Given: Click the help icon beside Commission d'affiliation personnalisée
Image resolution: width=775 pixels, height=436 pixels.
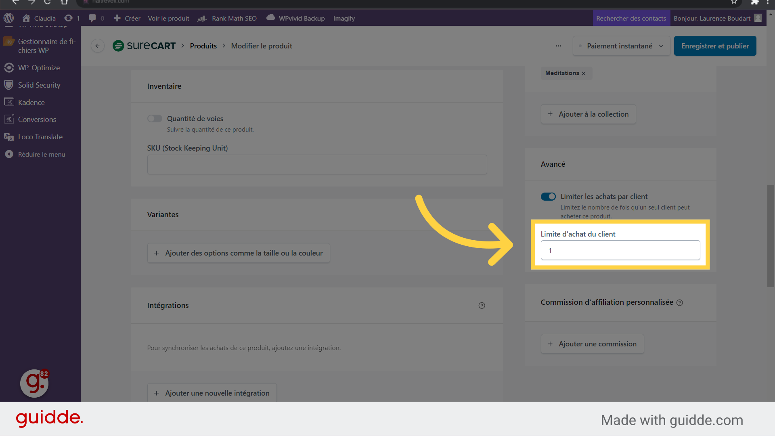Looking at the screenshot, I should click(x=680, y=302).
